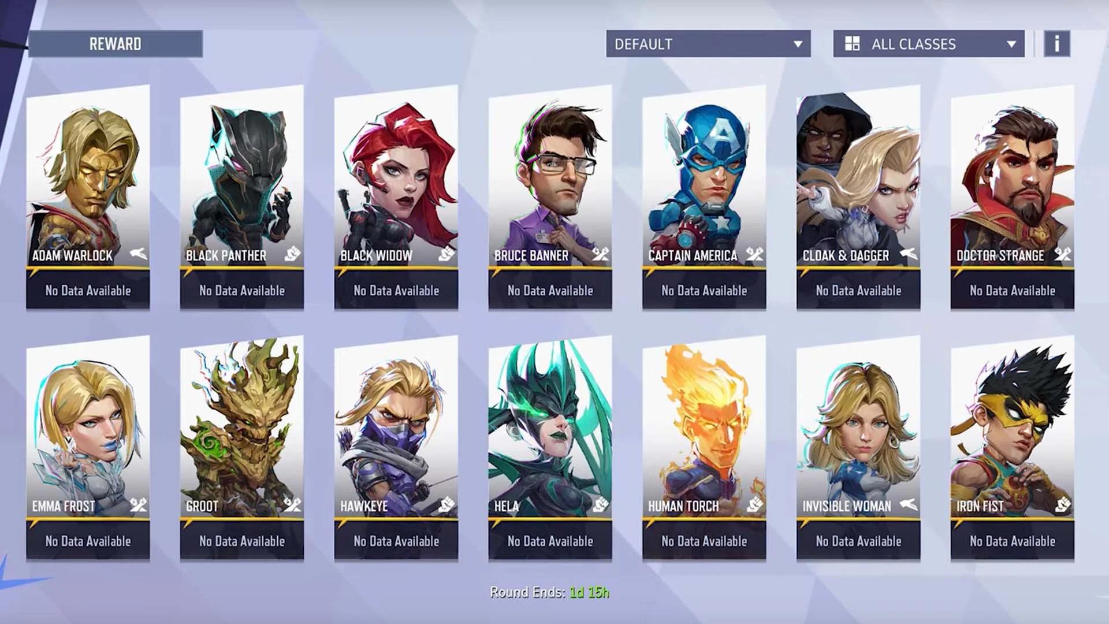Click Adam Warlock's strategist class icon
The image size is (1109, 624).
click(138, 254)
